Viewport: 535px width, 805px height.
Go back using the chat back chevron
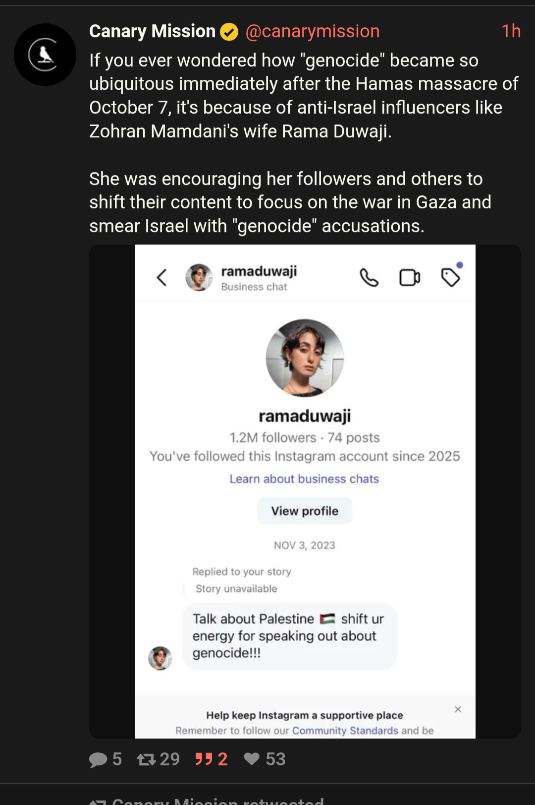coord(162,278)
